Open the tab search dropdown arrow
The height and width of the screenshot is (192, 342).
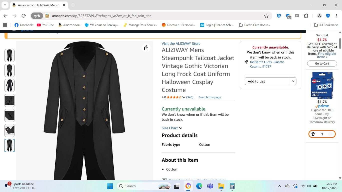pos(5,5)
